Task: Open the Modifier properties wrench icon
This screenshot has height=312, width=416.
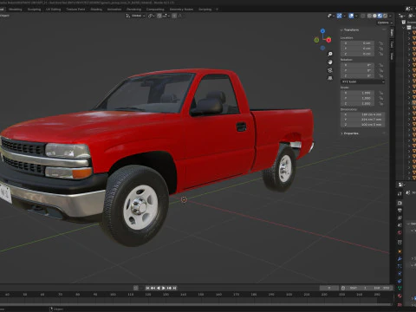Action: 400,259
